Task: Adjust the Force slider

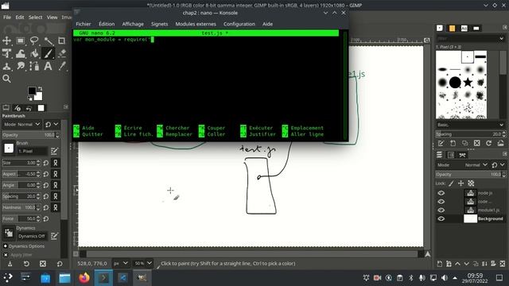Action: pos(21,218)
